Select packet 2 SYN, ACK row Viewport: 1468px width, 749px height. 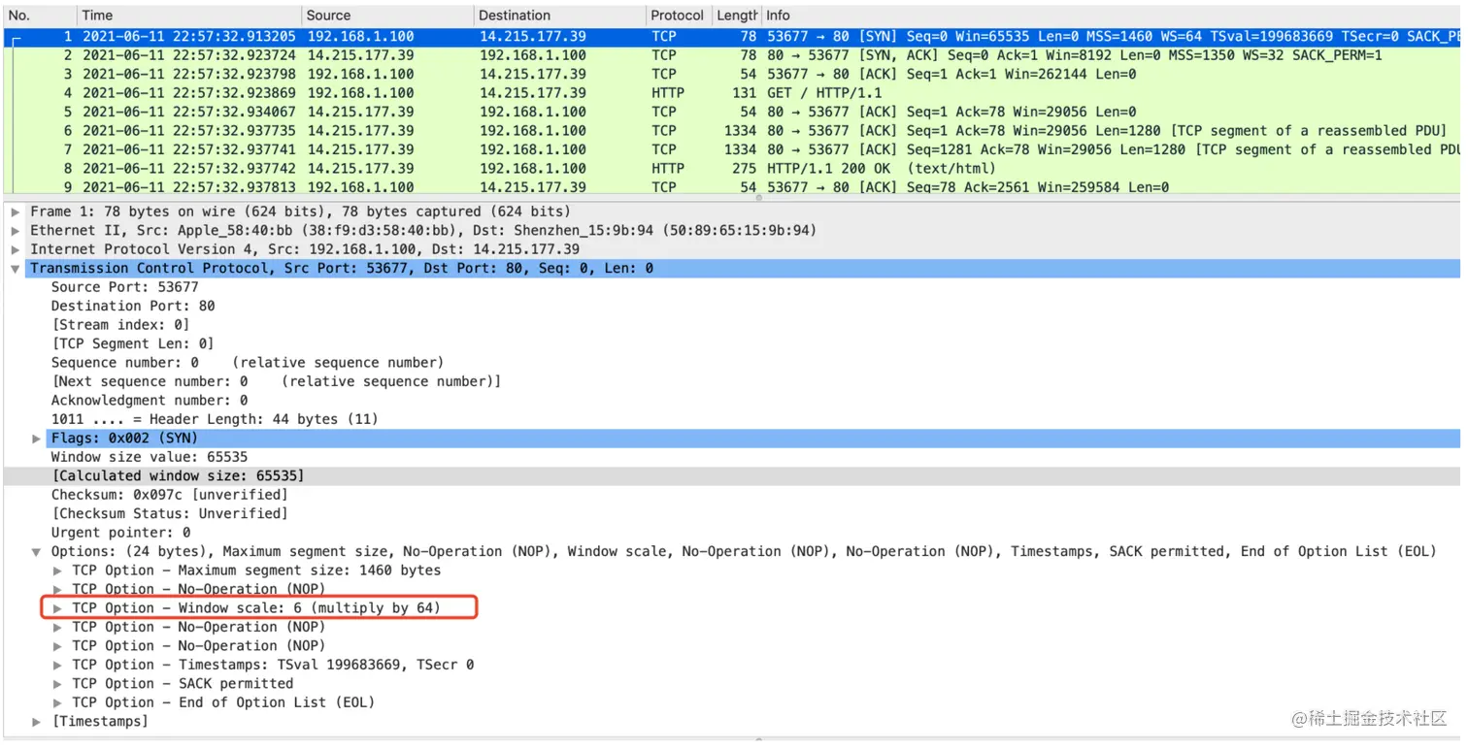pyautogui.click(x=732, y=55)
